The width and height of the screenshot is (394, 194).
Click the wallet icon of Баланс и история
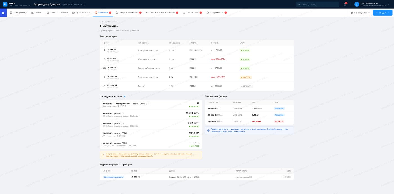pyautogui.click(x=48, y=13)
